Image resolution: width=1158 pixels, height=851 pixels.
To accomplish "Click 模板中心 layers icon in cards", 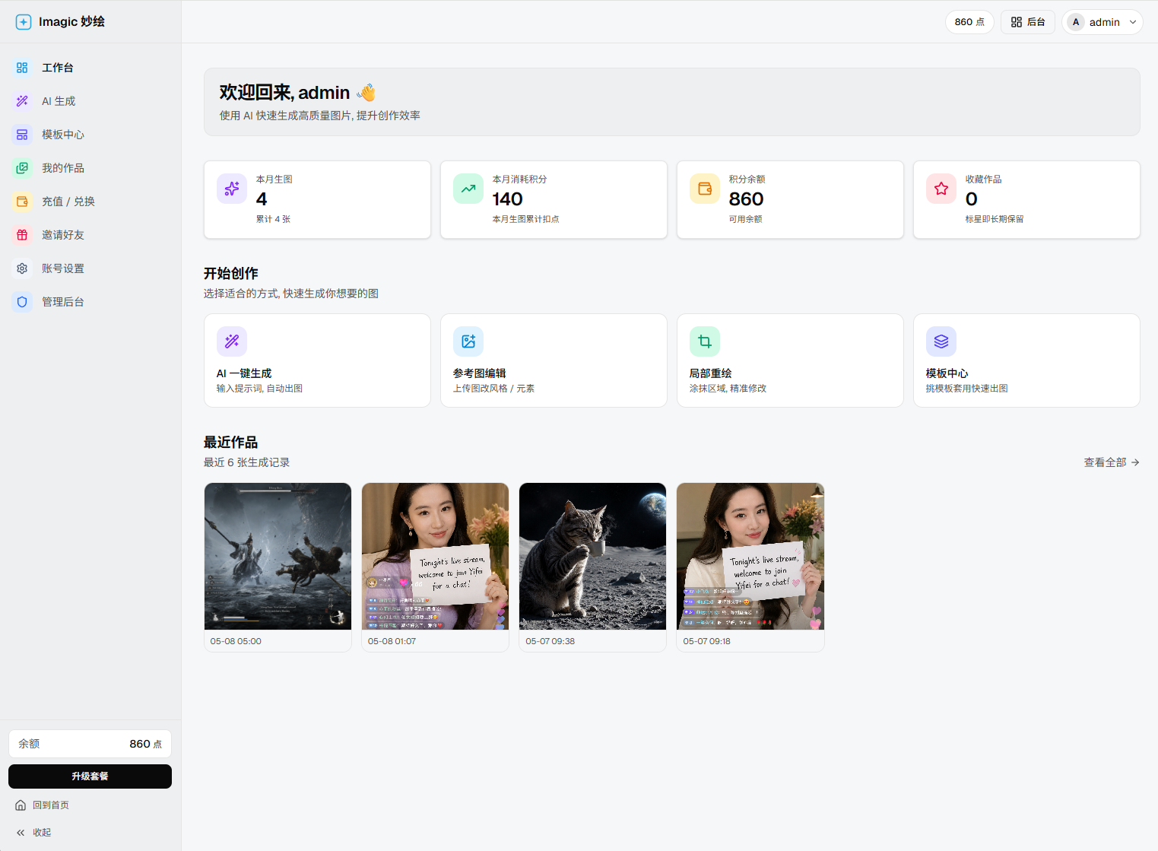I will tap(941, 341).
